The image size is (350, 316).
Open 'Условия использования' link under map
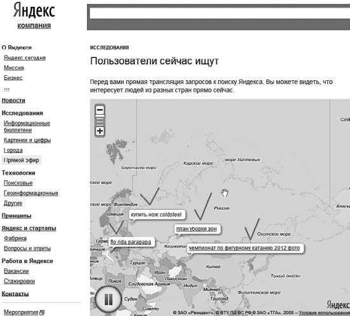[325, 313]
